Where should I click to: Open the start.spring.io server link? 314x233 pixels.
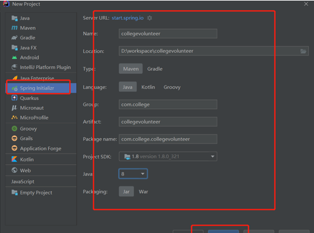pos(128,18)
